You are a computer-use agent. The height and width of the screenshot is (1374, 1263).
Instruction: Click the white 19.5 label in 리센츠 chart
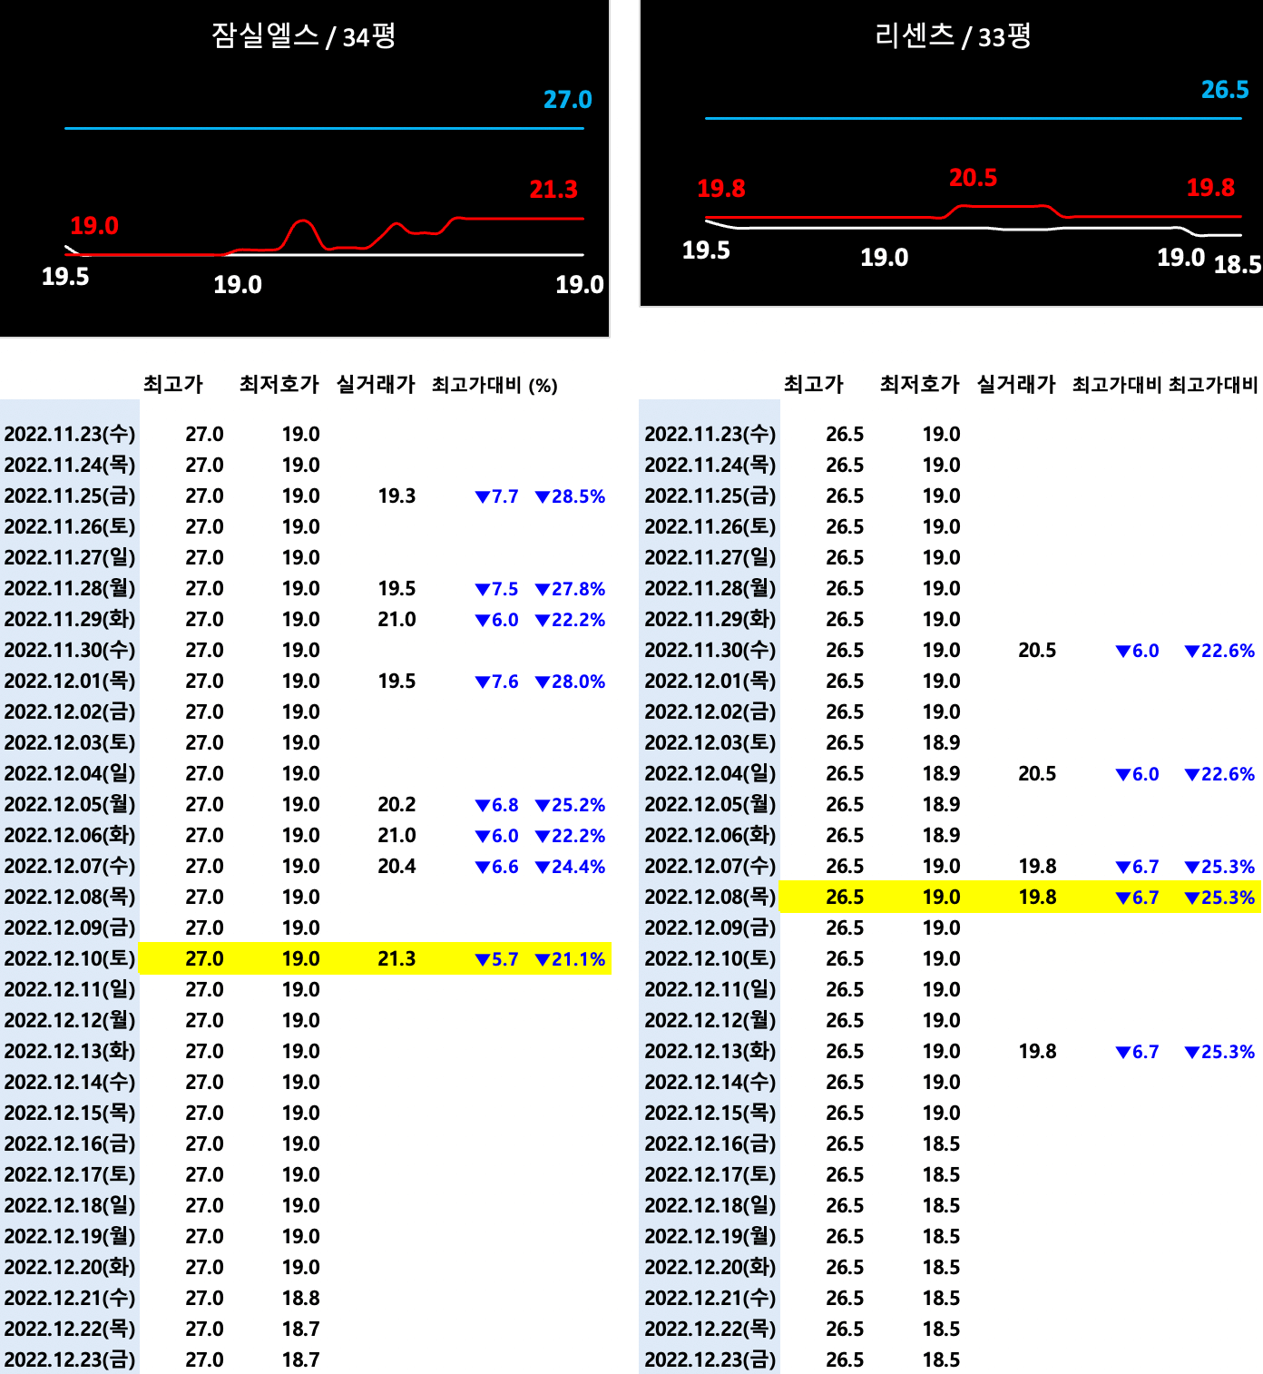(x=706, y=250)
